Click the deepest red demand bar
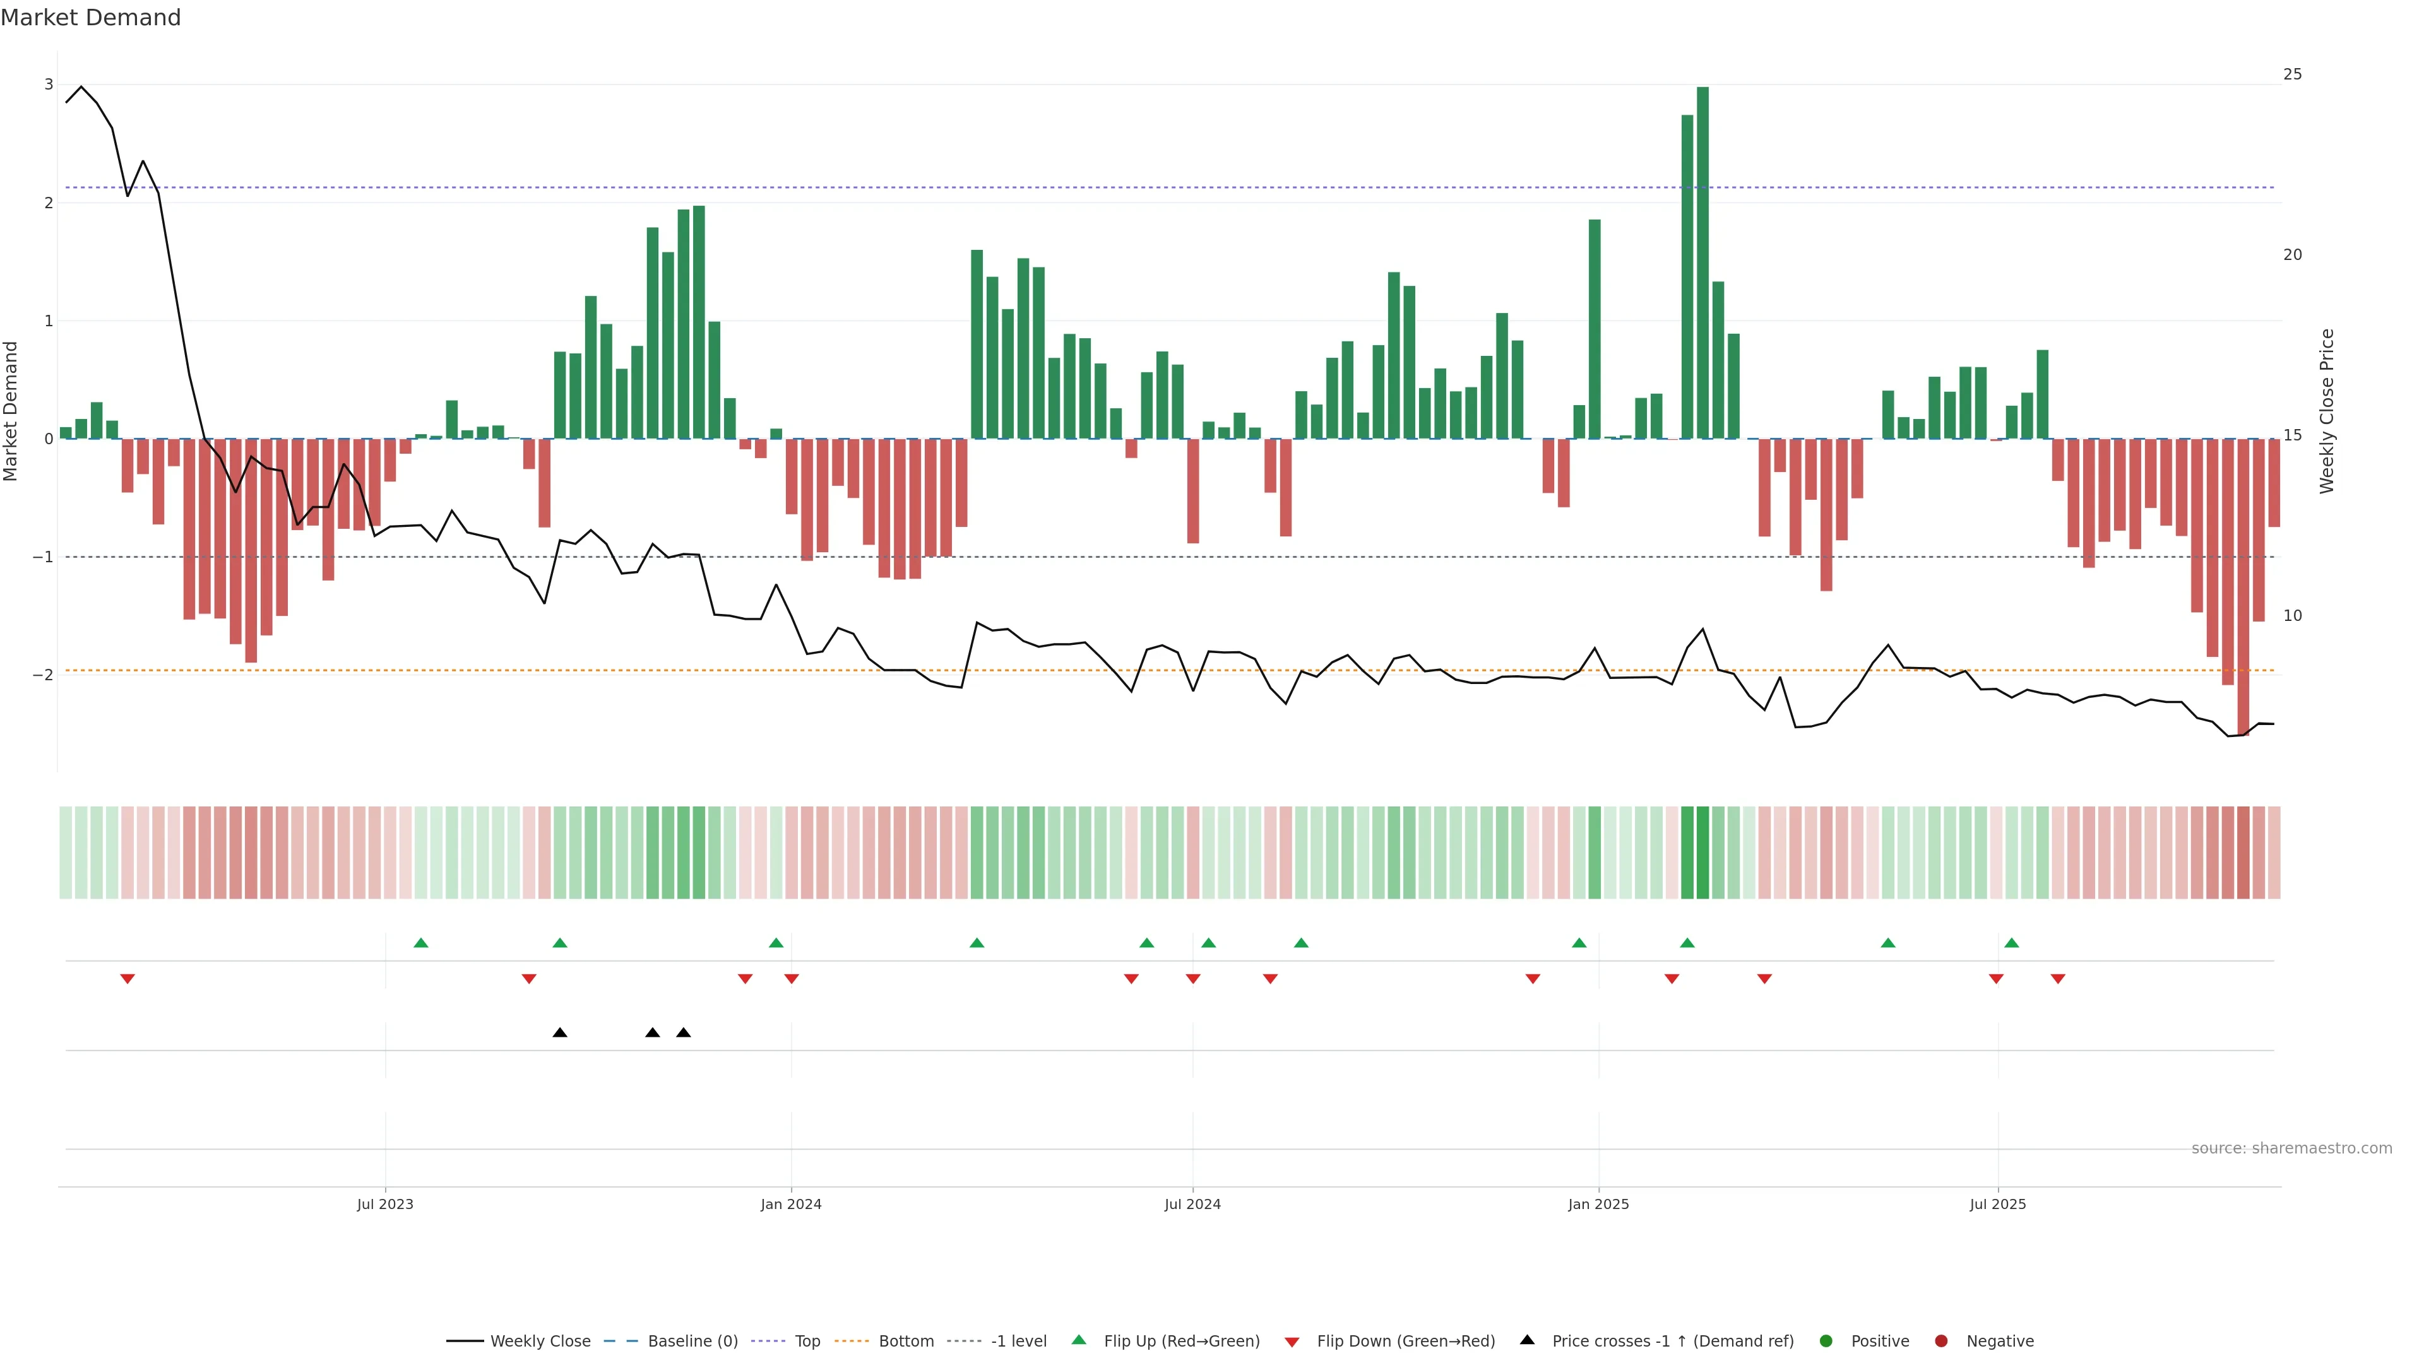 click(x=2243, y=583)
